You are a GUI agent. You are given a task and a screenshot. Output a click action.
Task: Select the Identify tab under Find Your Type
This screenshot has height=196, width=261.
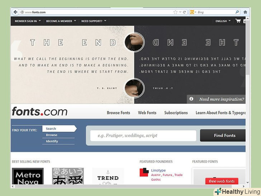58,141
